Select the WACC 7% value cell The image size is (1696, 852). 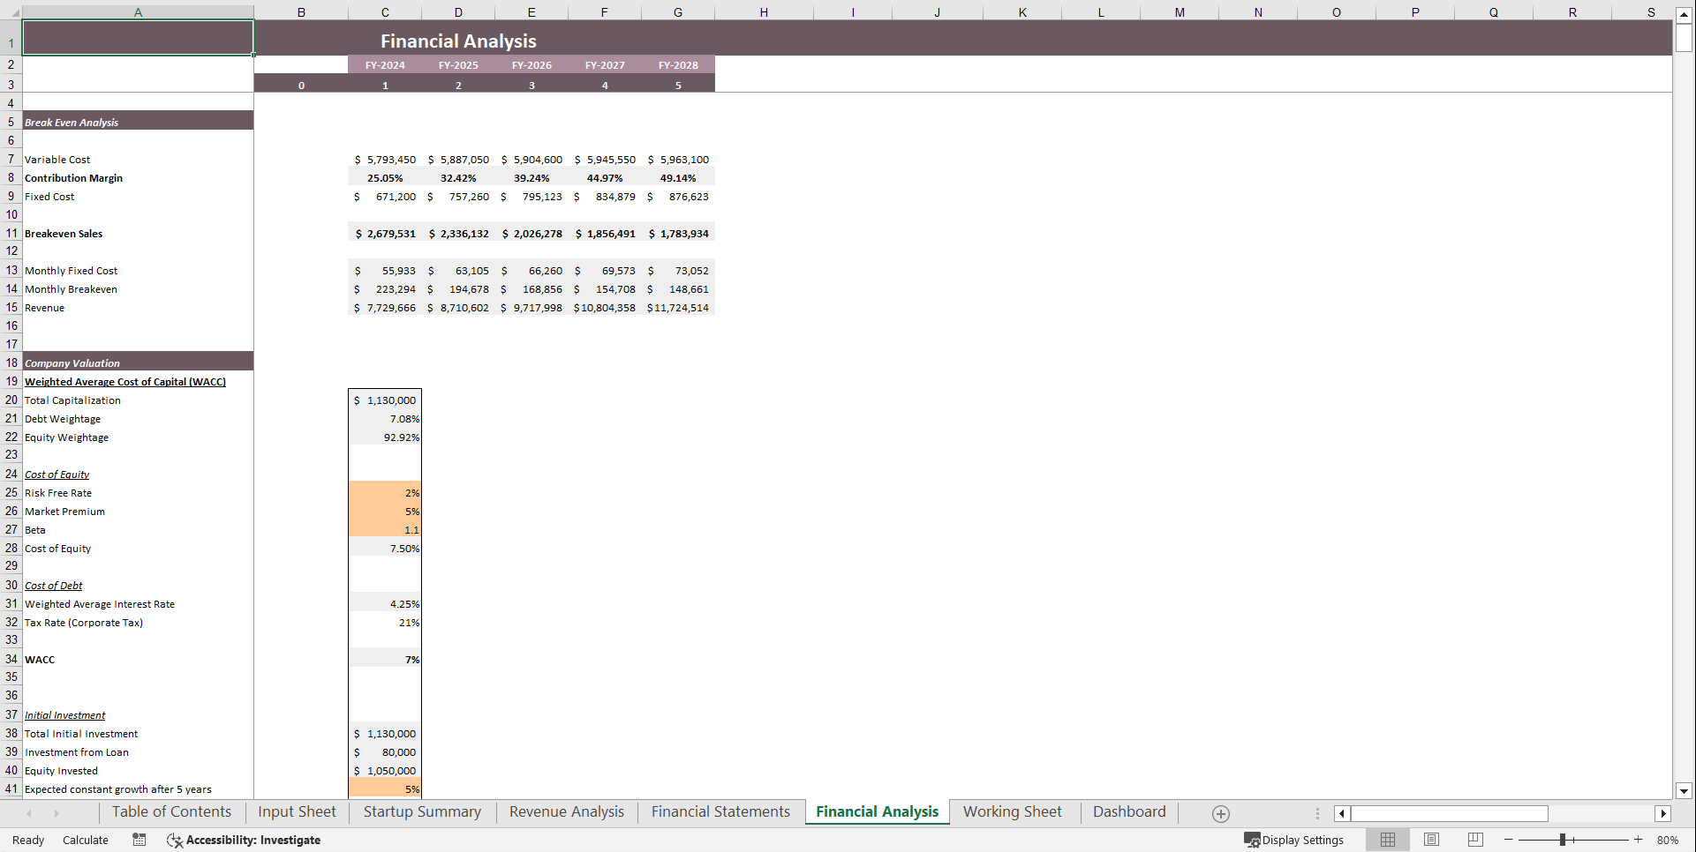[385, 659]
